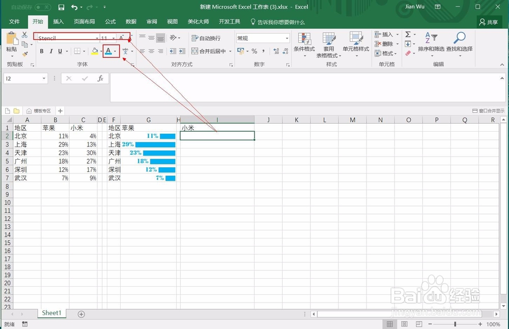Click the AutoSum sigma icon

pyautogui.click(x=408, y=34)
